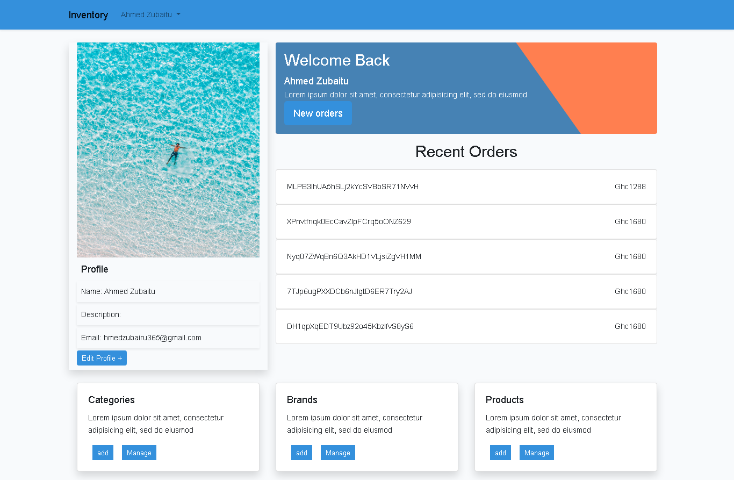734x480 pixels.
Task: Click the Brands card title
Action: [302, 400]
